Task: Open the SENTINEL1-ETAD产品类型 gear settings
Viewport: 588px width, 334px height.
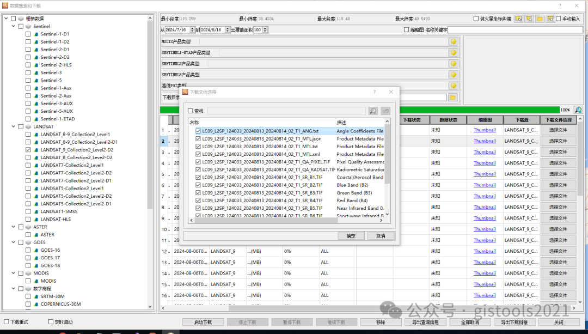Action: pos(454,52)
